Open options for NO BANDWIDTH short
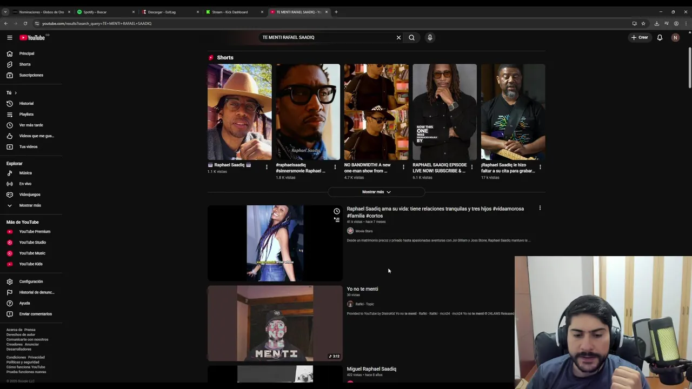This screenshot has width=692, height=389. (403, 167)
